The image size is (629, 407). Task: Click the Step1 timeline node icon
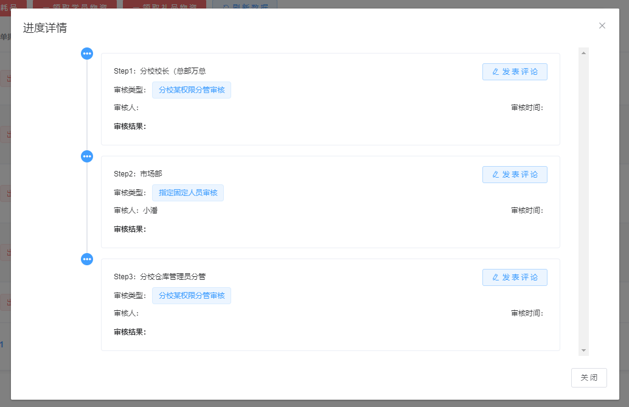tap(87, 54)
